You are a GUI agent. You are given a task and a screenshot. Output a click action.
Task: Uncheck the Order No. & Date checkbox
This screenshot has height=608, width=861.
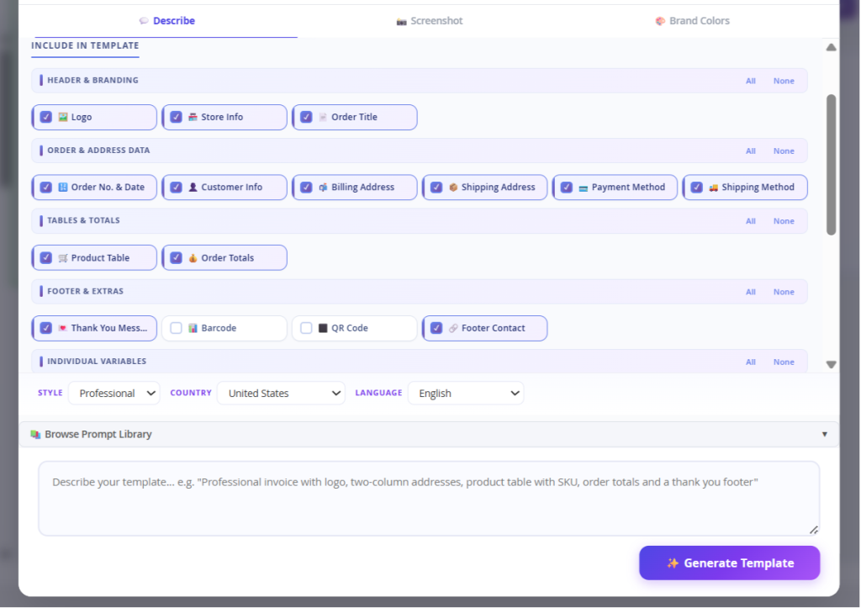coord(46,188)
